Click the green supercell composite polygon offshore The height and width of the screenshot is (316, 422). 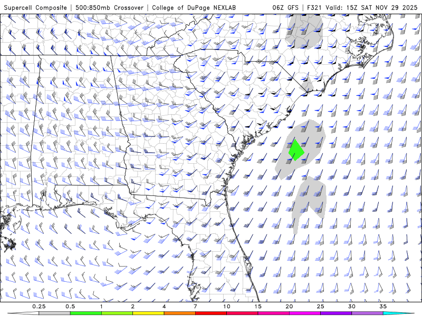(296, 151)
